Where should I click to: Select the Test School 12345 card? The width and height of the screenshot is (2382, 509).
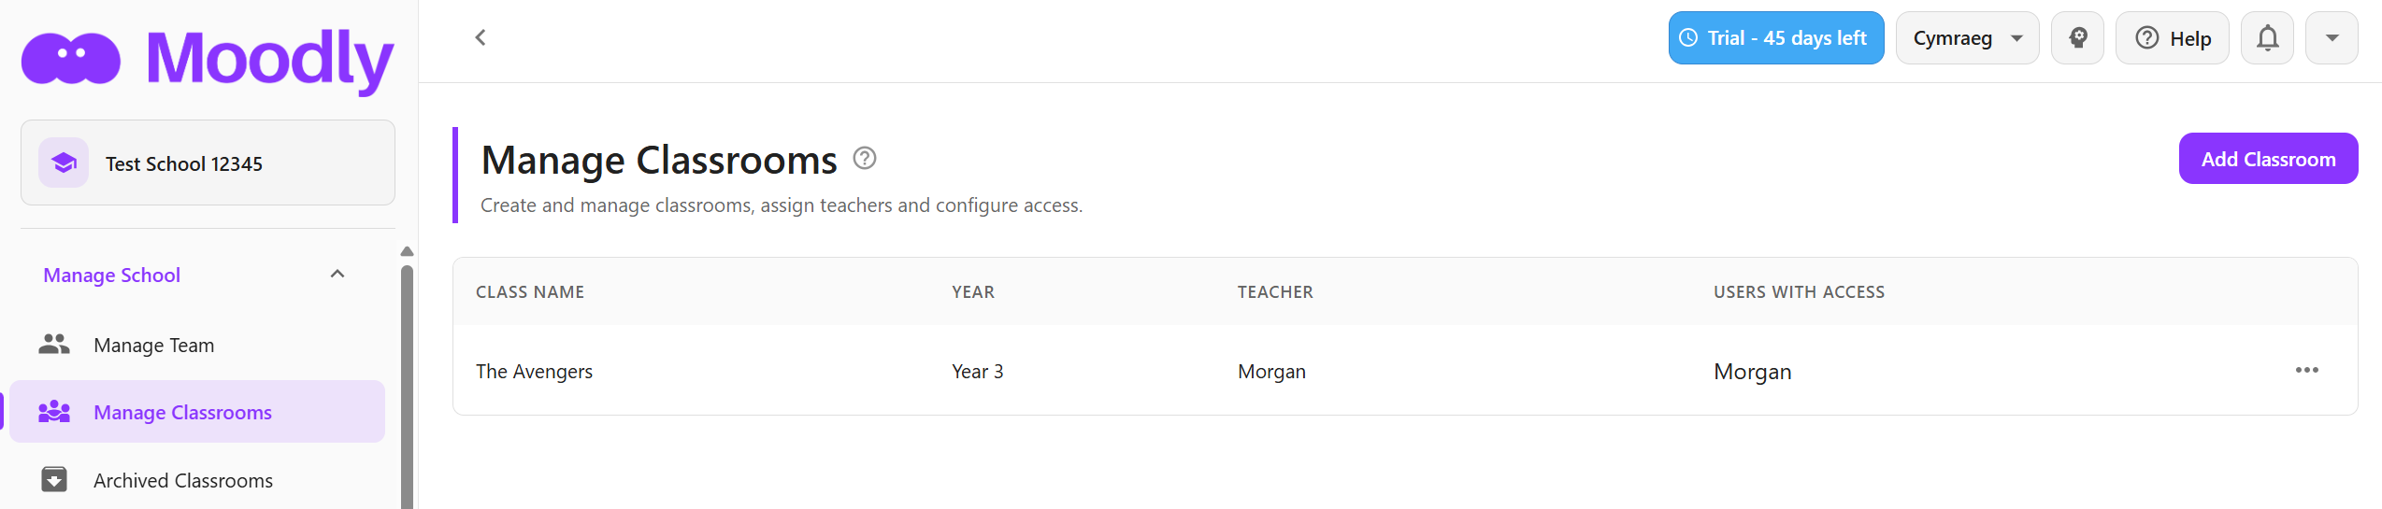pyautogui.click(x=208, y=163)
